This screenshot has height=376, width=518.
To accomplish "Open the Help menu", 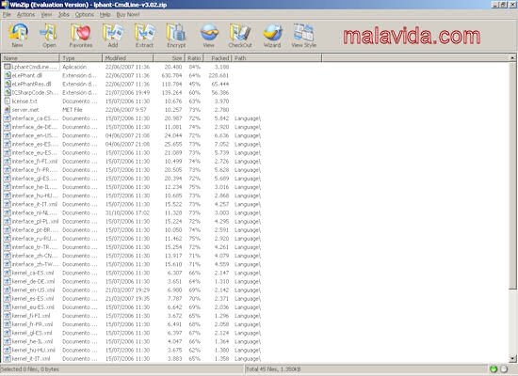I will coord(105,14).
